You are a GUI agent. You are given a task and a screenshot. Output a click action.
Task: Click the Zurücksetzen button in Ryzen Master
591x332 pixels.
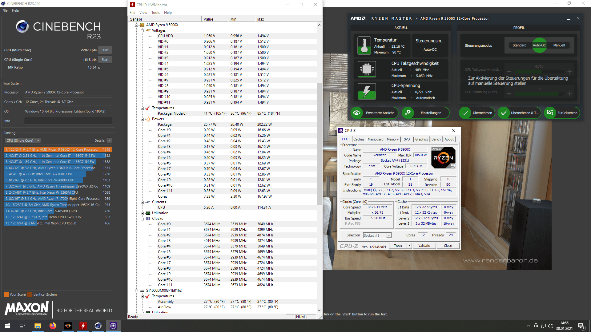(562, 113)
